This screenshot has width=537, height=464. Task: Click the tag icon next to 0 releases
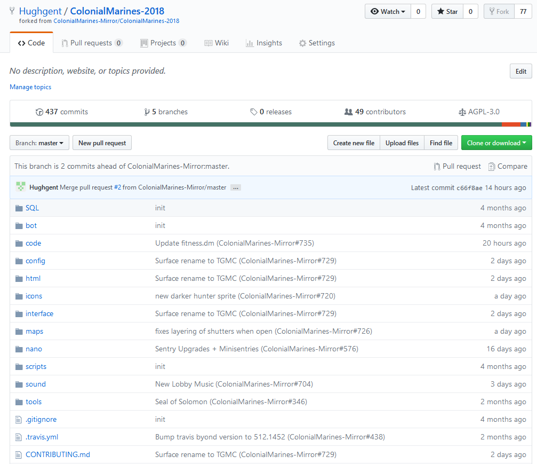point(253,112)
